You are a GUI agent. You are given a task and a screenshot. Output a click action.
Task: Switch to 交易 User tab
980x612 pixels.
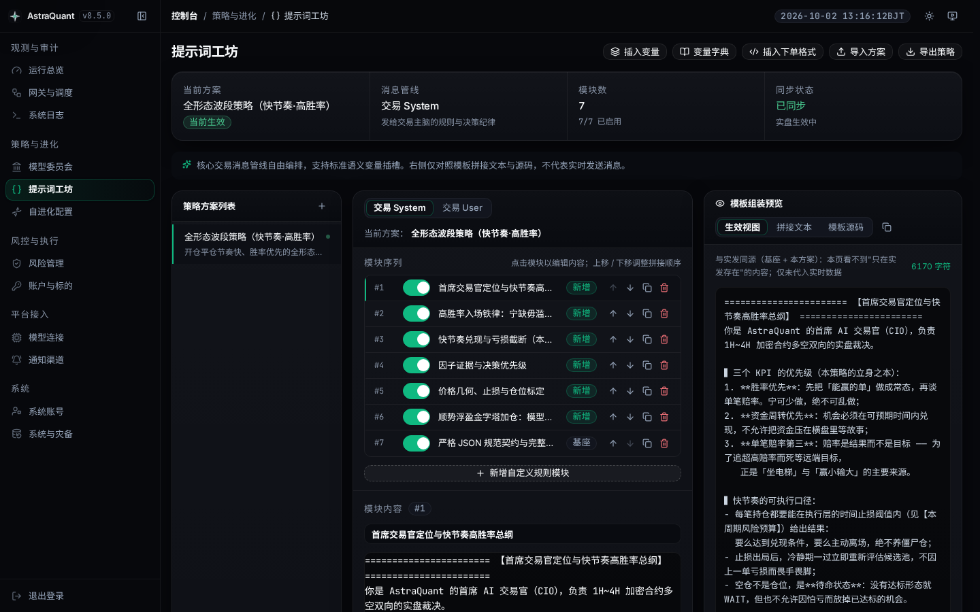pos(462,207)
